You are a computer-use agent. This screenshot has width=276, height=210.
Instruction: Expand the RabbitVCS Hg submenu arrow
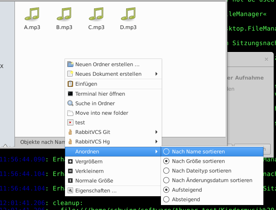(156, 142)
